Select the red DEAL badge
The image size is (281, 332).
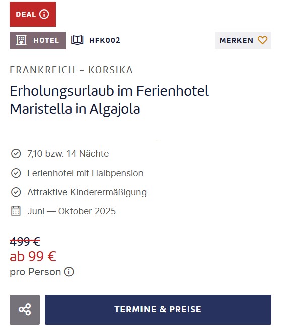(33, 14)
